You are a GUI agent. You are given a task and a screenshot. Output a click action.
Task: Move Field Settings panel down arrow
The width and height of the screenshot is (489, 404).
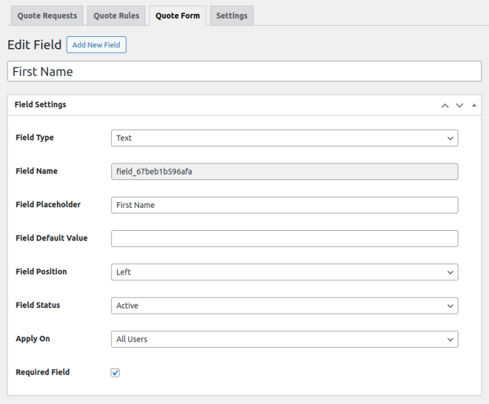tap(459, 106)
